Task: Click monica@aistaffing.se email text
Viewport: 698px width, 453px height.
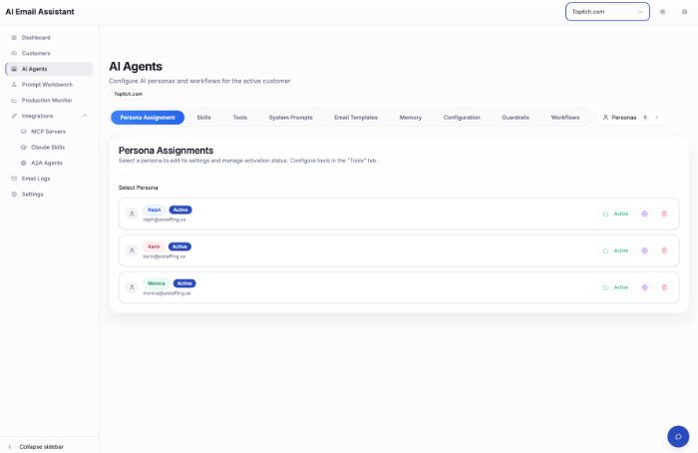Action: [167, 293]
